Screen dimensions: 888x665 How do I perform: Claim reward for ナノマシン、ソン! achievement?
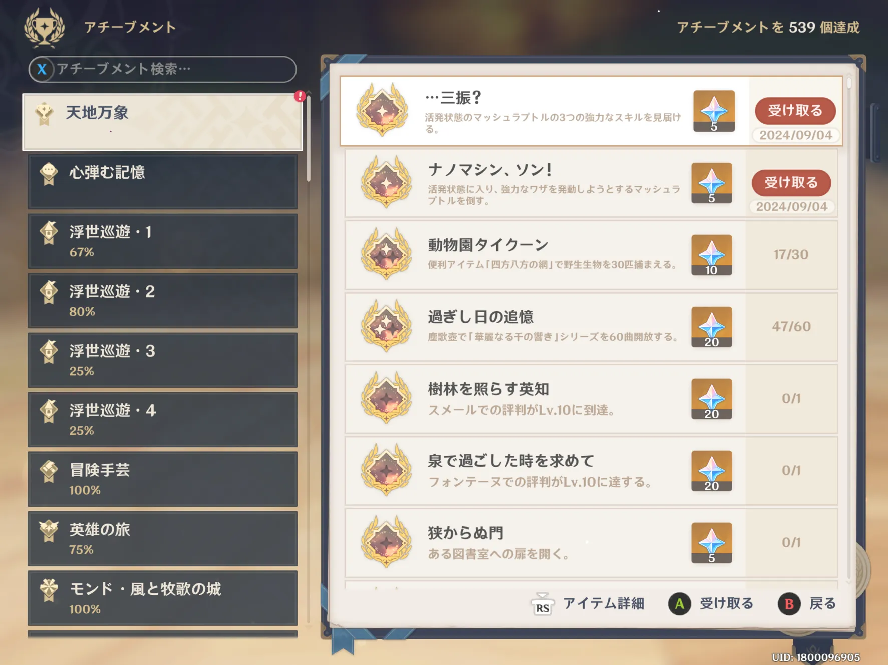point(791,183)
